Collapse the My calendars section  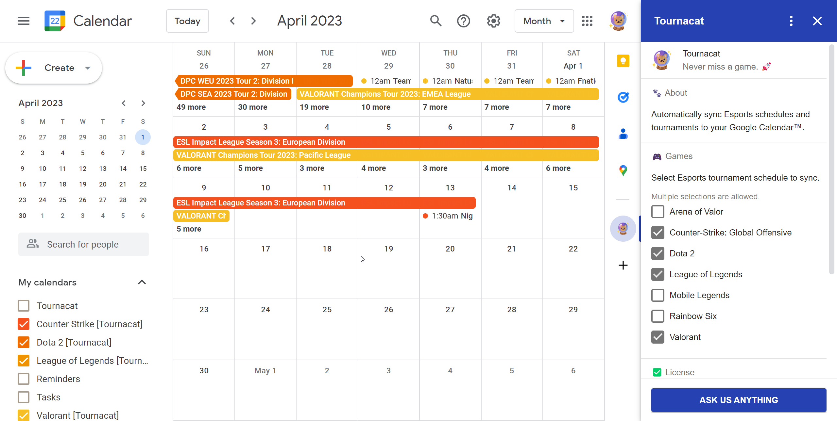(x=142, y=282)
